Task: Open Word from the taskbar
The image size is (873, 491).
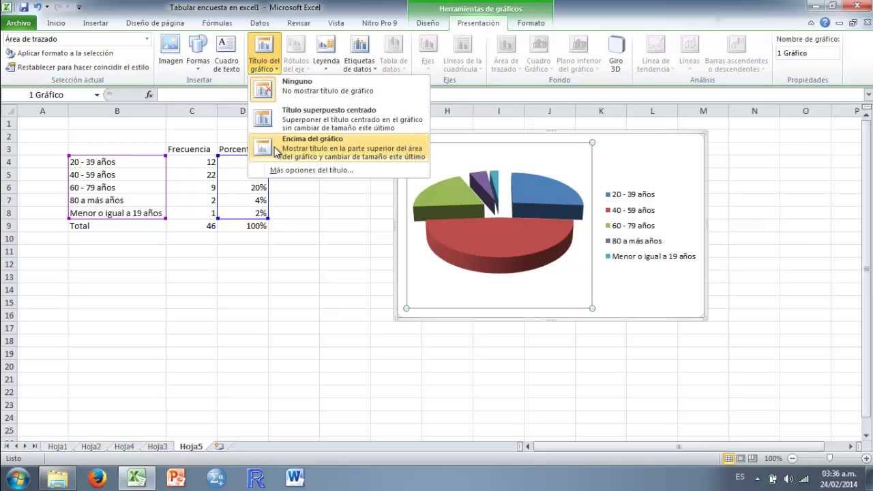Action: click(x=295, y=478)
